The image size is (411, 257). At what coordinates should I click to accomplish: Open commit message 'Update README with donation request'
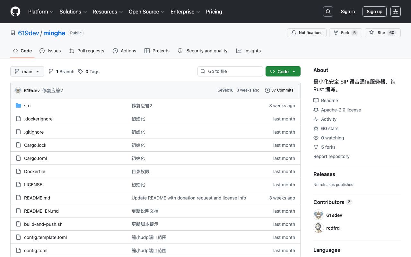pyautogui.click(x=189, y=198)
